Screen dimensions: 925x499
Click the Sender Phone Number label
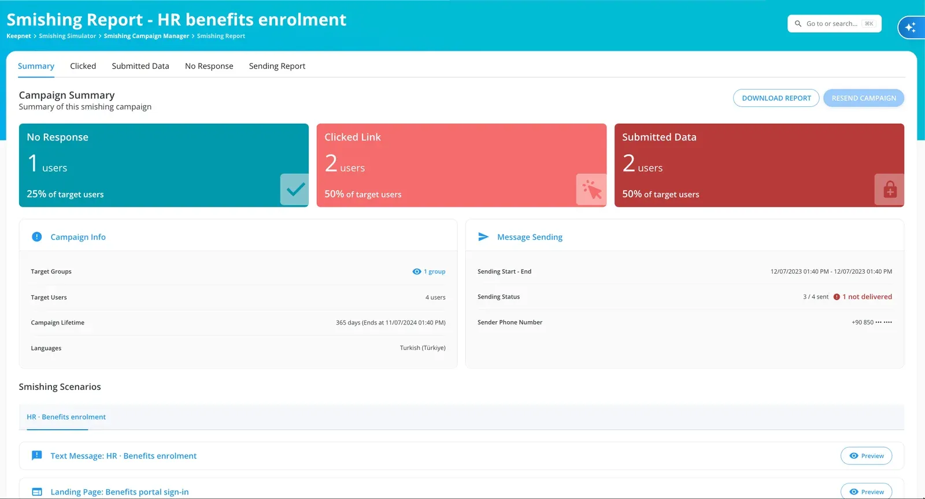tap(510, 322)
